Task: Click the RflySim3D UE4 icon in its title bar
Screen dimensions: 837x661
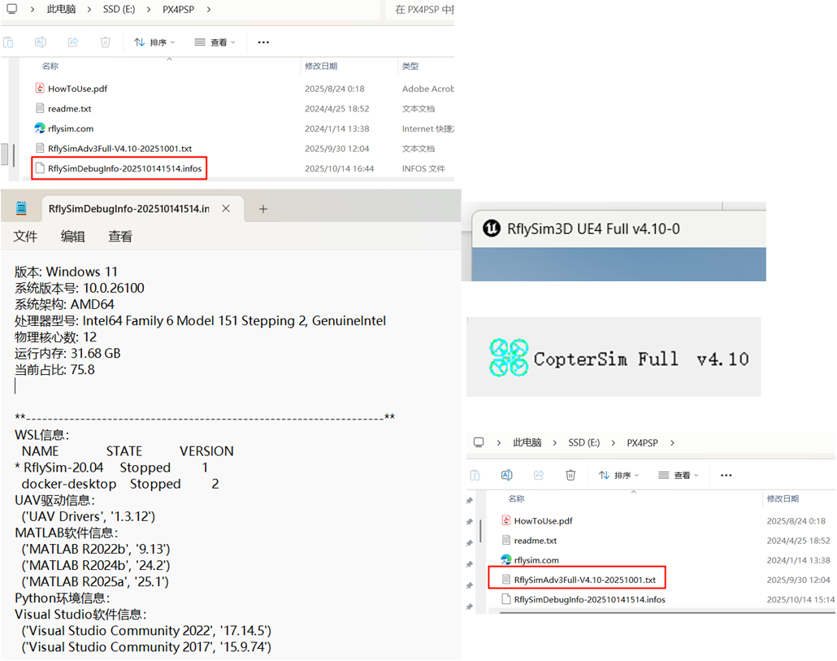Action: [490, 228]
